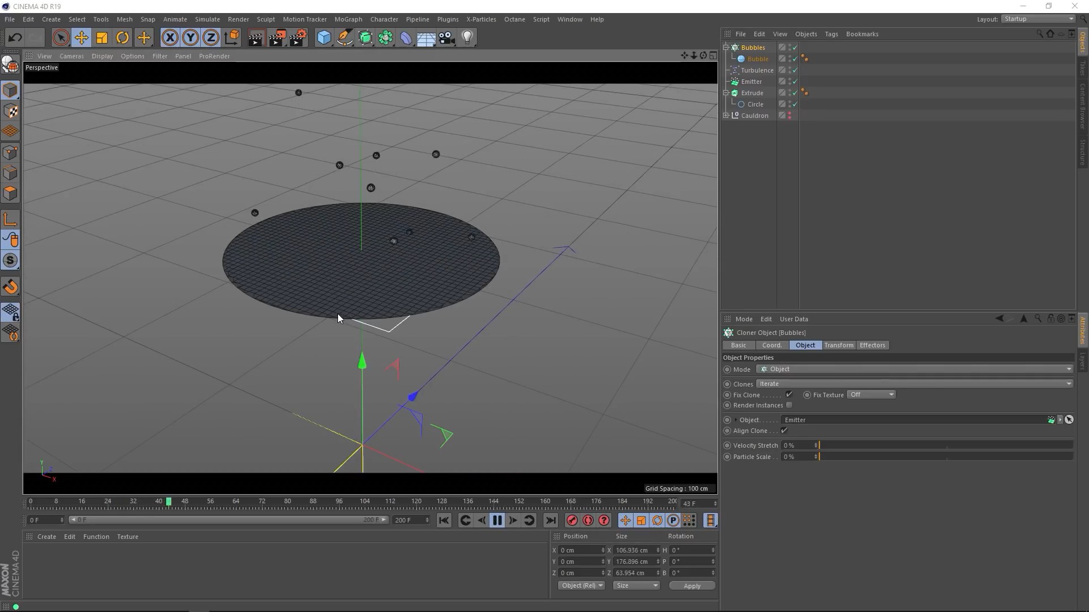Select the Move tool in toolbar
The width and height of the screenshot is (1089, 612).
(x=81, y=38)
